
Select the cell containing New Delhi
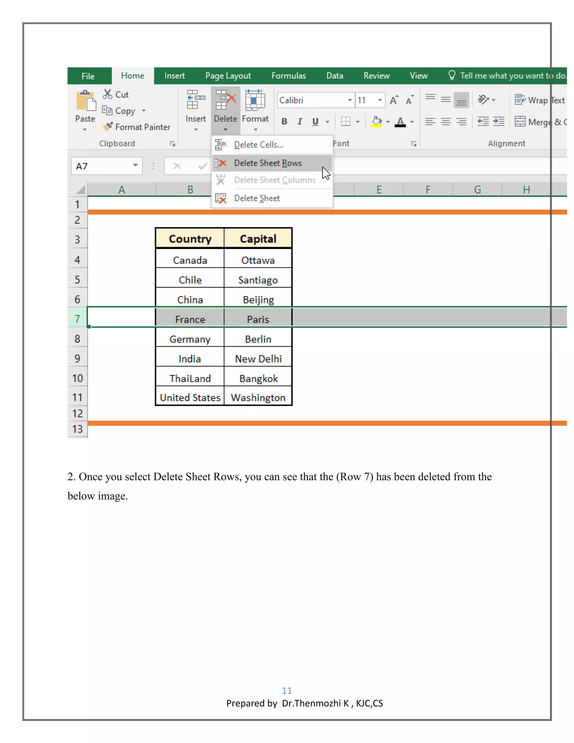pos(258,357)
